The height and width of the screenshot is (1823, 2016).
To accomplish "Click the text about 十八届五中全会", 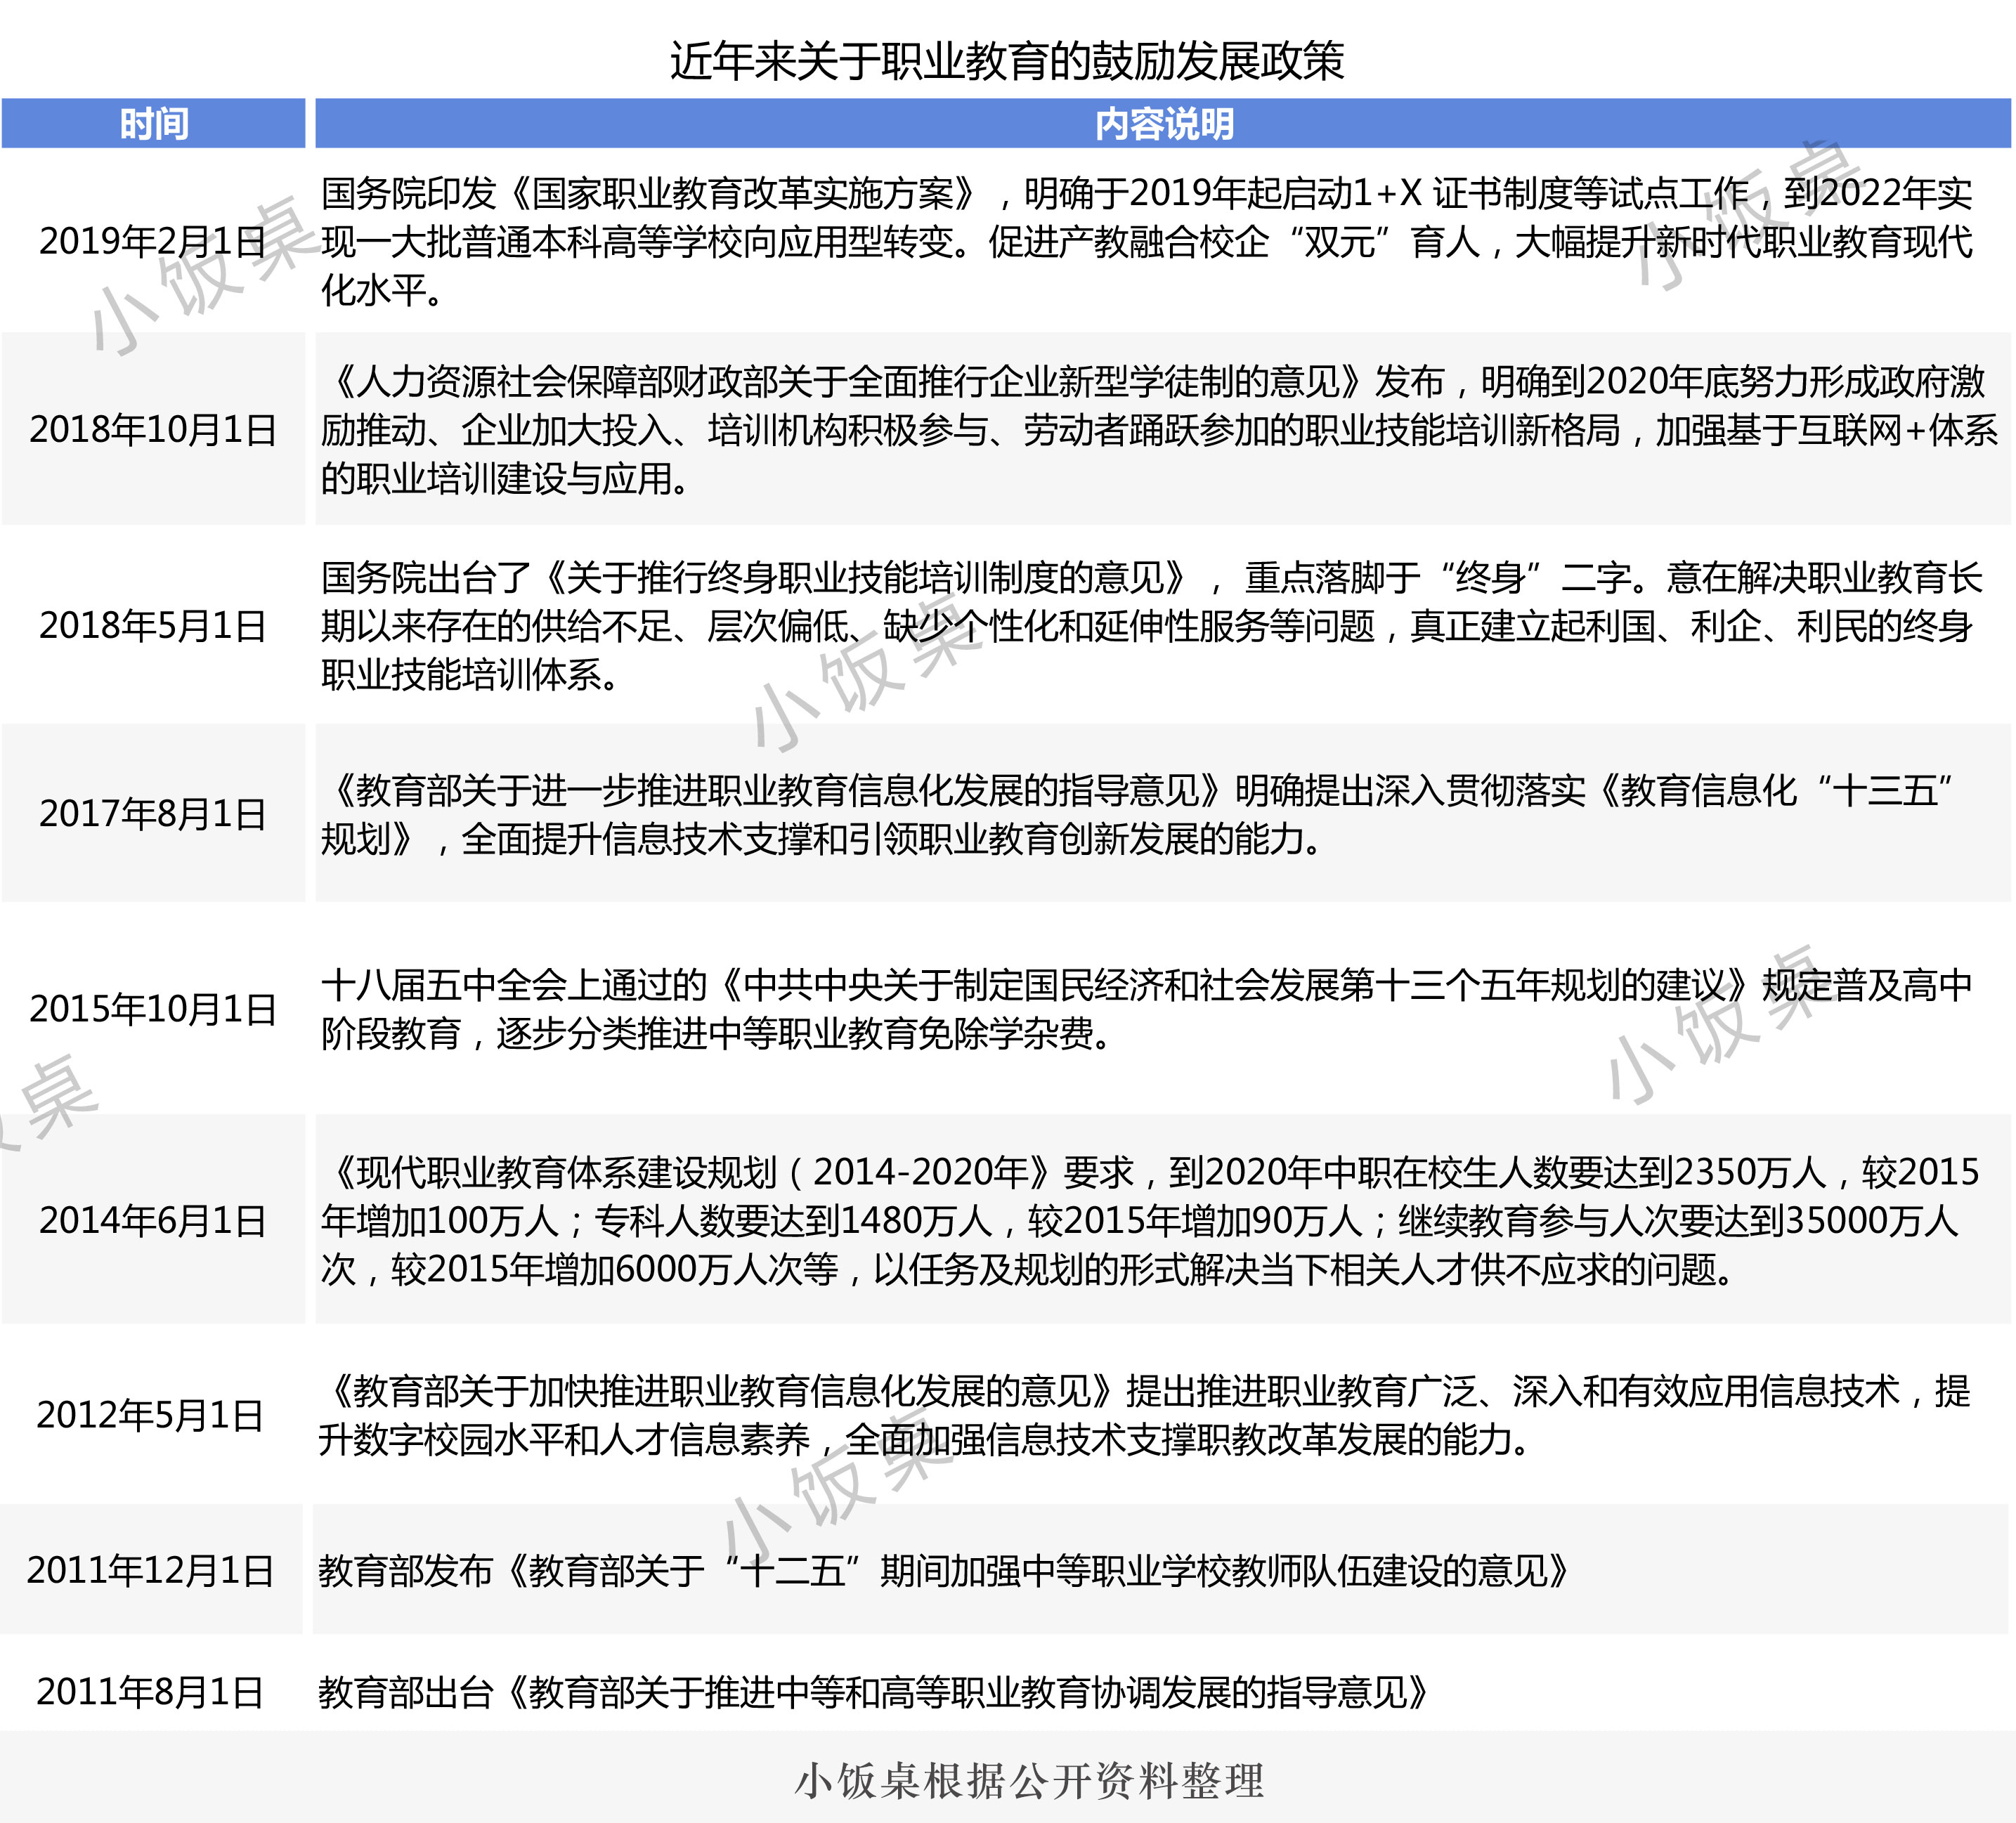I will coord(1146,1009).
